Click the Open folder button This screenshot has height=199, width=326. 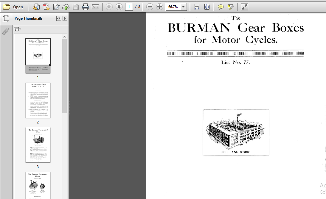click(13, 7)
